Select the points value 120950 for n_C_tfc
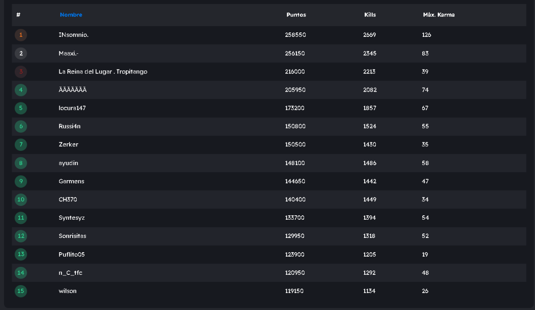Screen dimensions: 535x310 (295, 273)
